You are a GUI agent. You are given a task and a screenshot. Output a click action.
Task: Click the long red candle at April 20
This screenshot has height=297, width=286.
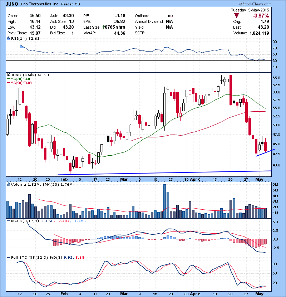(x=231, y=90)
